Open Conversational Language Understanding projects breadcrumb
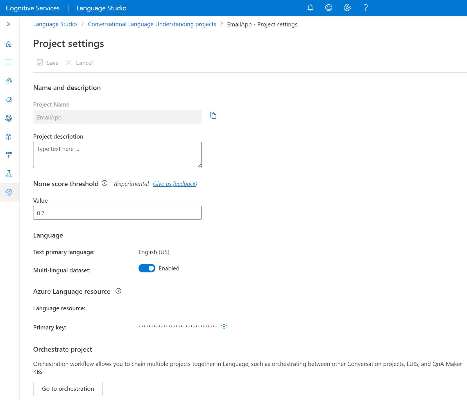Screen dimensions: 467x400 tap(152, 24)
